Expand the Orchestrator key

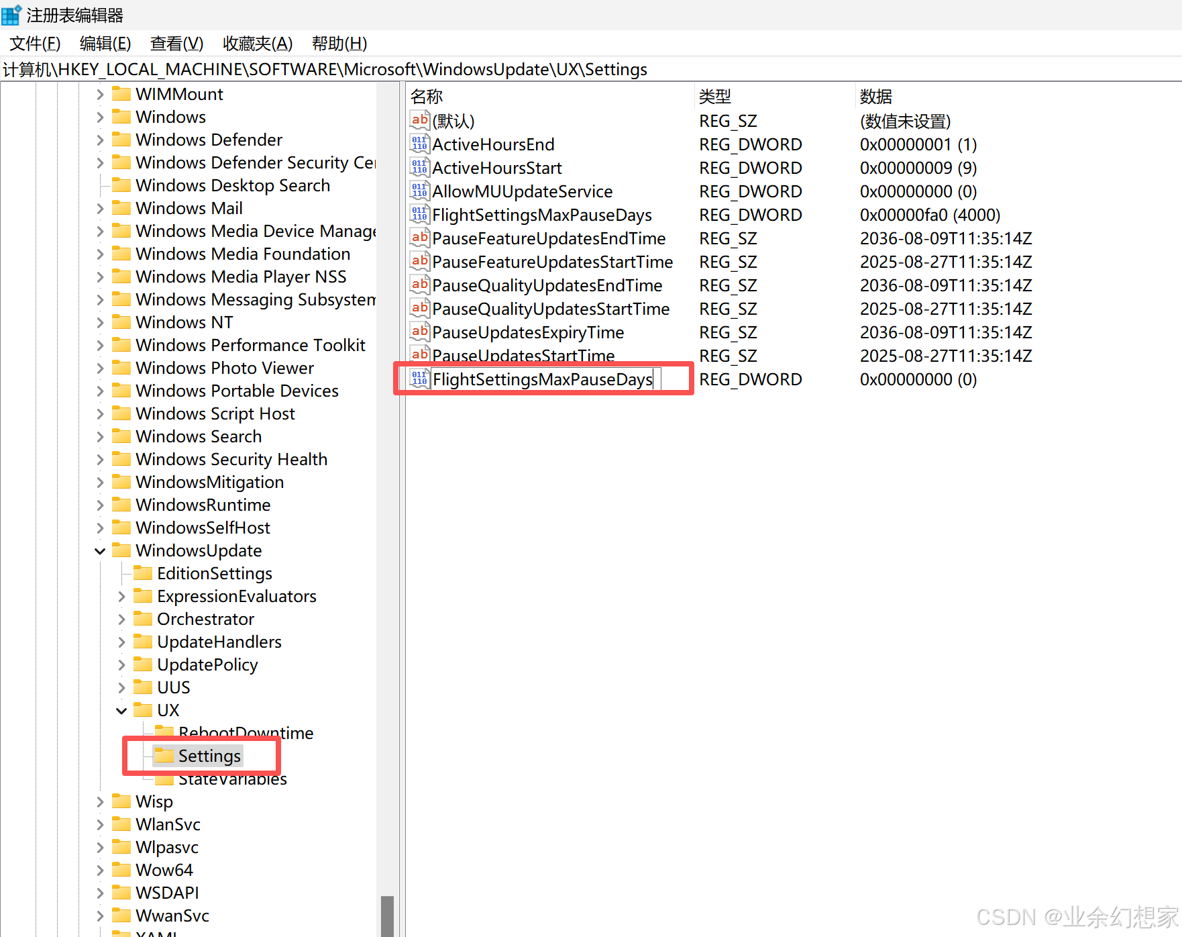121,619
